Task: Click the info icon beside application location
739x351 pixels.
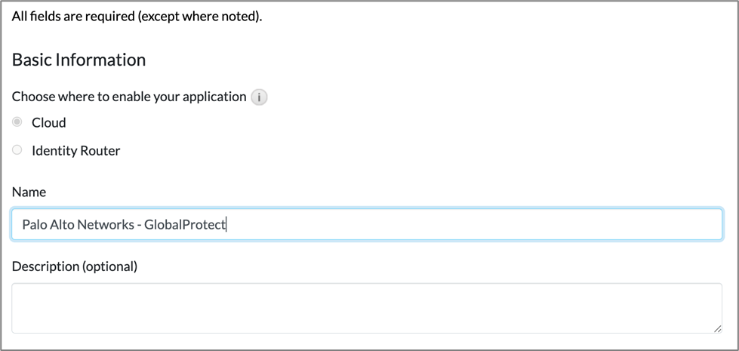Action: tap(259, 97)
